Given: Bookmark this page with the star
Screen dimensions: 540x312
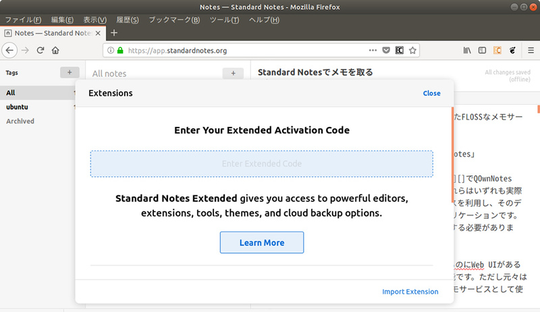Looking at the screenshot, I should point(412,50).
